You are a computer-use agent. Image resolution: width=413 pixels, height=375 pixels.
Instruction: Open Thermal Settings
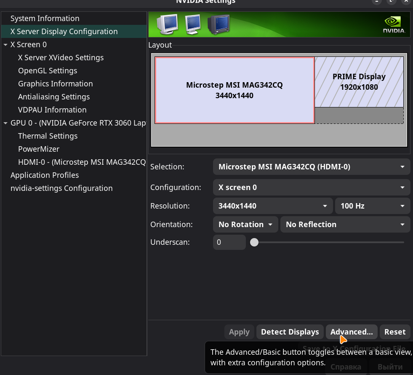tap(48, 136)
